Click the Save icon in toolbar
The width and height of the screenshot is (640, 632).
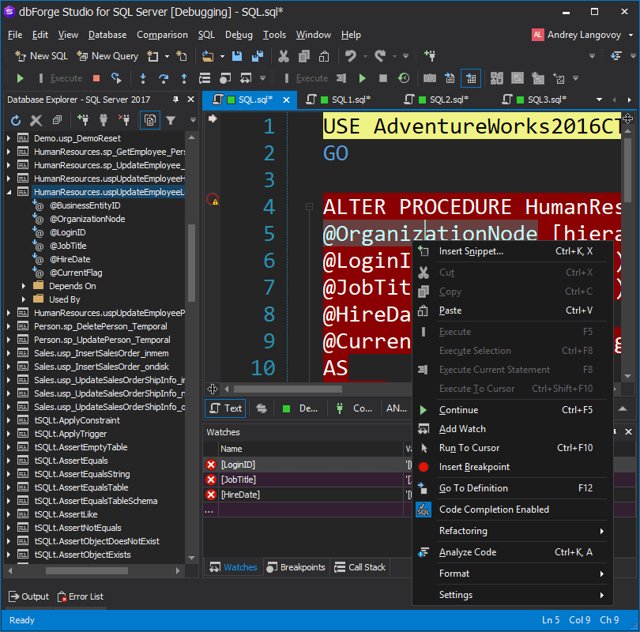pyautogui.click(x=237, y=56)
